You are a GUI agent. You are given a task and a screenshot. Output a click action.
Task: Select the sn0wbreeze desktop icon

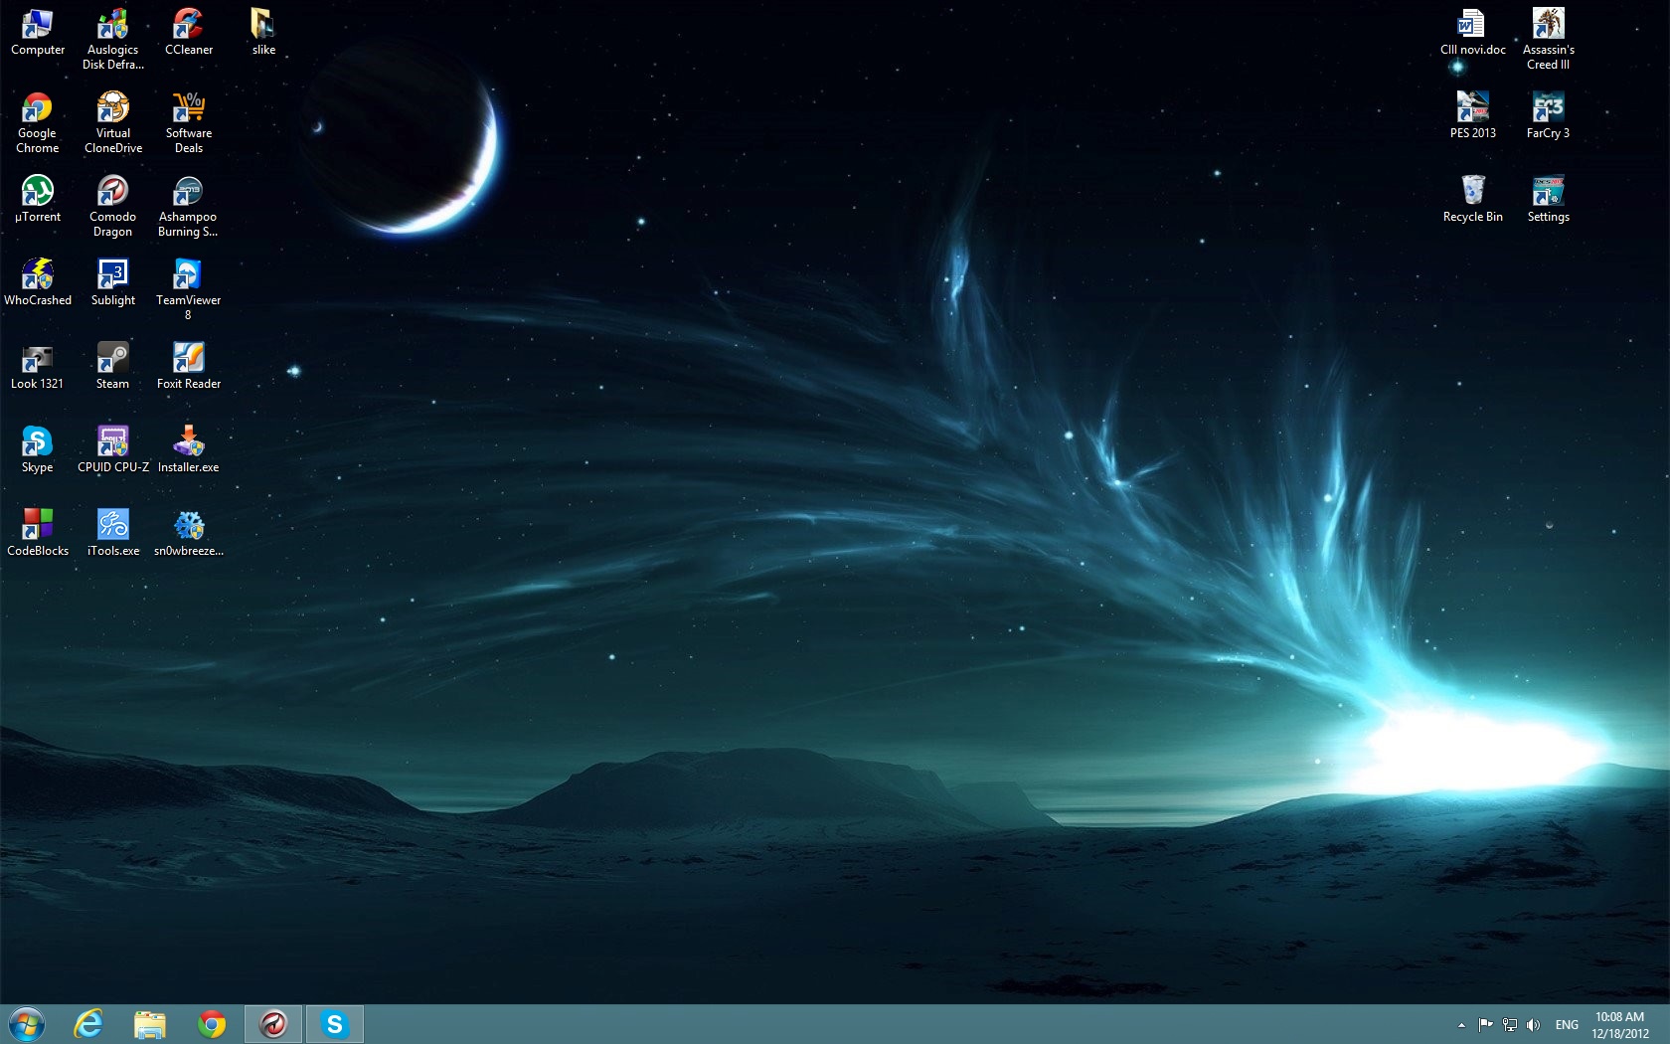189,533
